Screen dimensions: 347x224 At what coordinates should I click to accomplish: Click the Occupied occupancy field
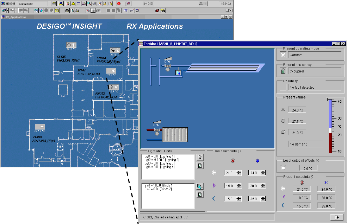[315, 71]
